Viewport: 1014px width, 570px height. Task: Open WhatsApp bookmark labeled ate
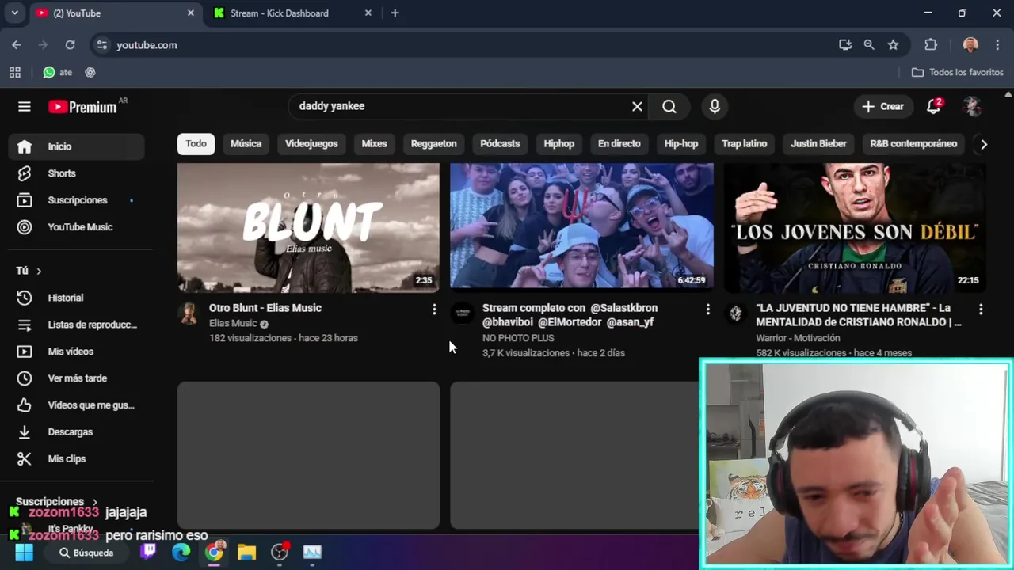(x=57, y=72)
